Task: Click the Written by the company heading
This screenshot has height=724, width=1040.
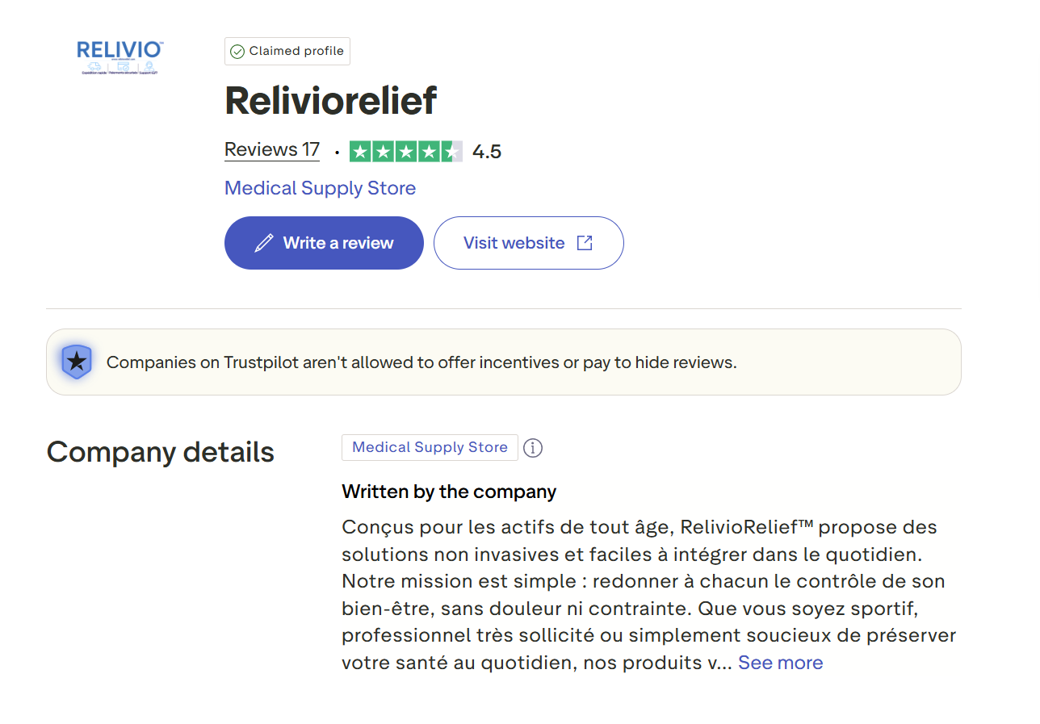Action: click(x=449, y=492)
